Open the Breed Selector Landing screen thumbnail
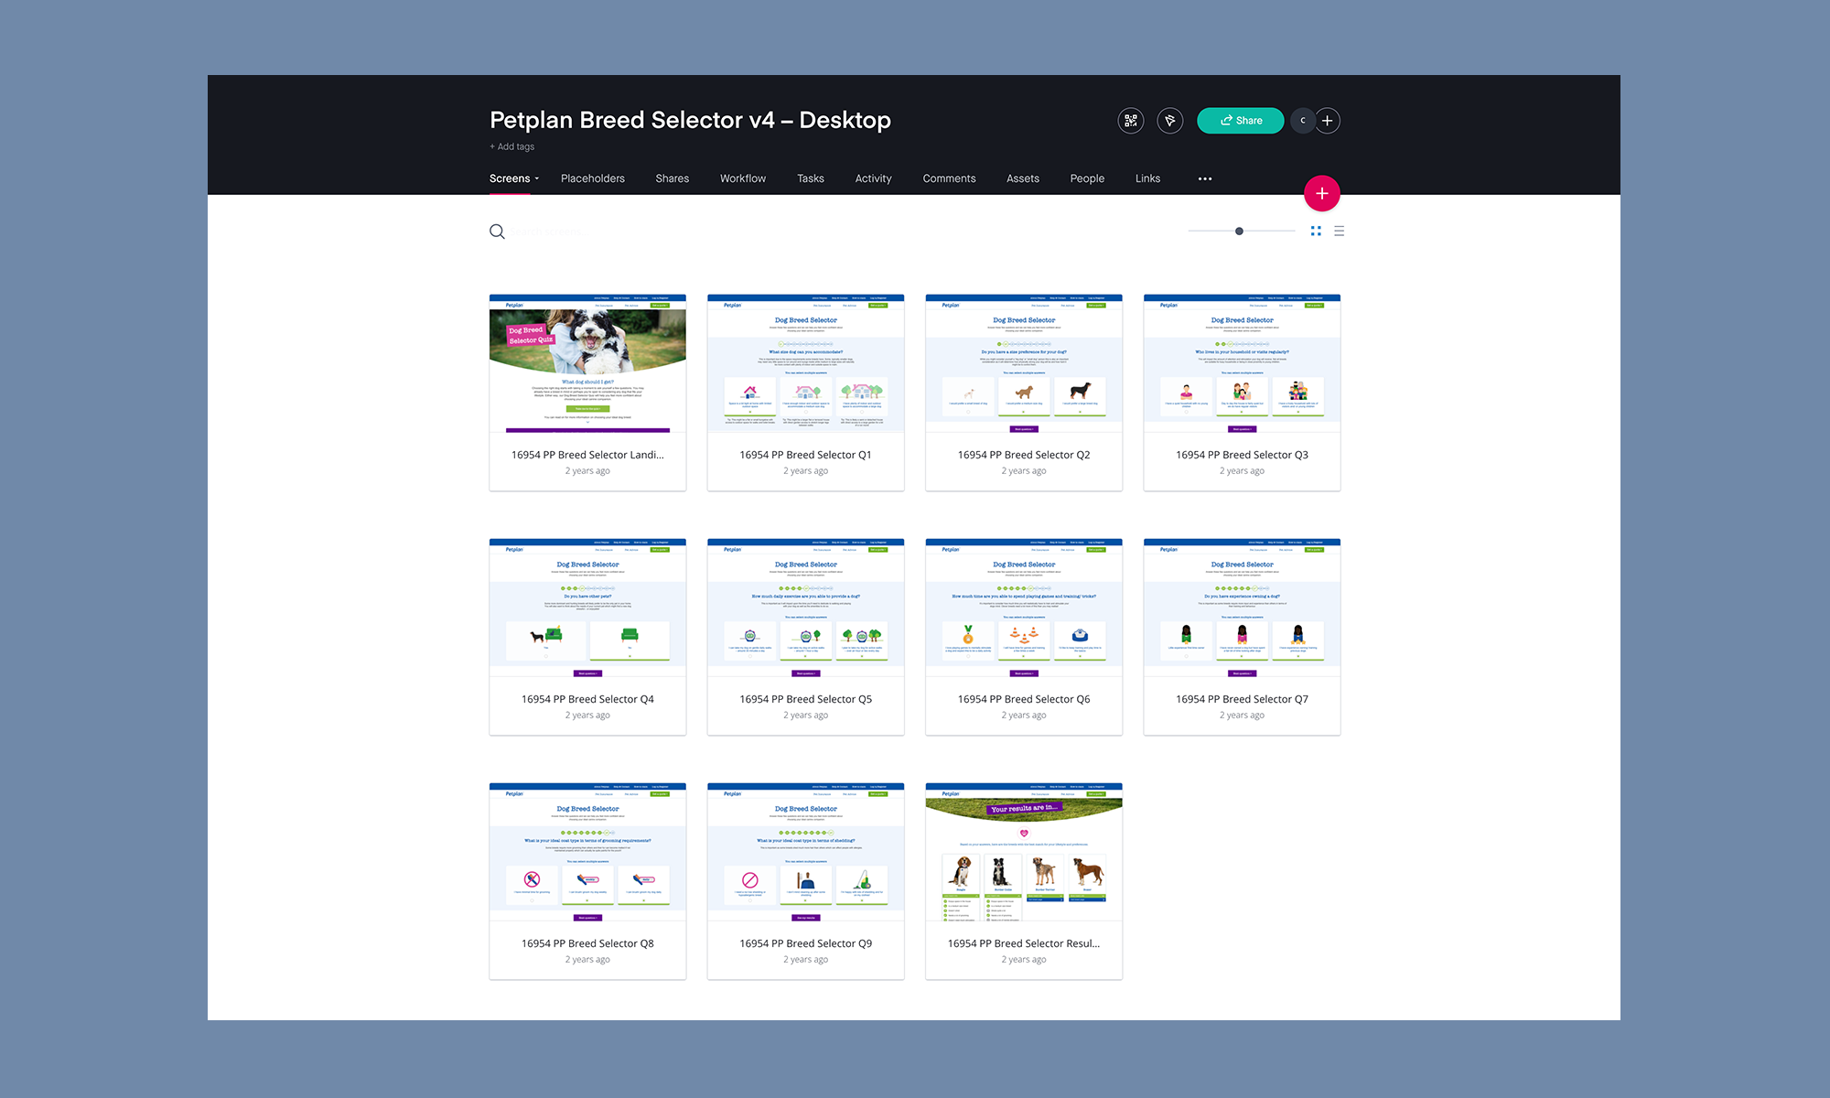Image resolution: width=1830 pixels, height=1098 pixels. (587, 364)
